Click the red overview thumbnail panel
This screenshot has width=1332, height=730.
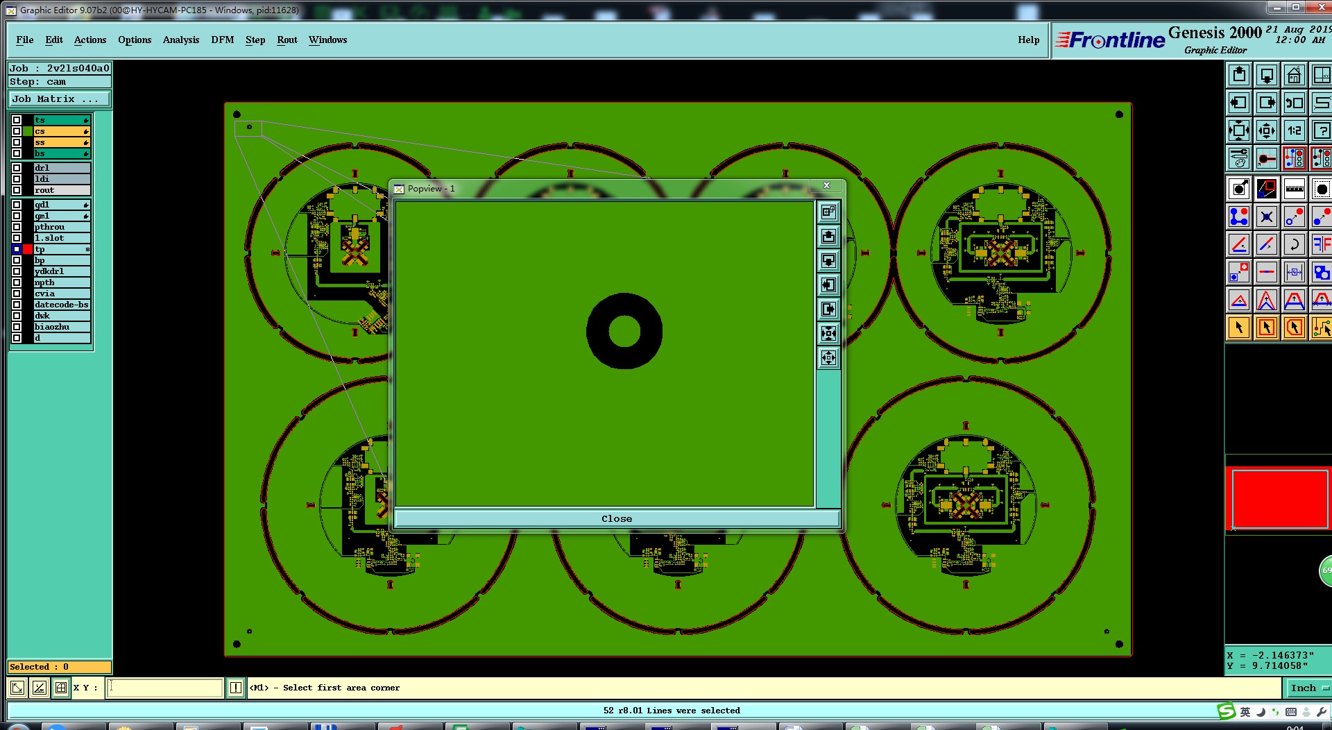(1280, 499)
